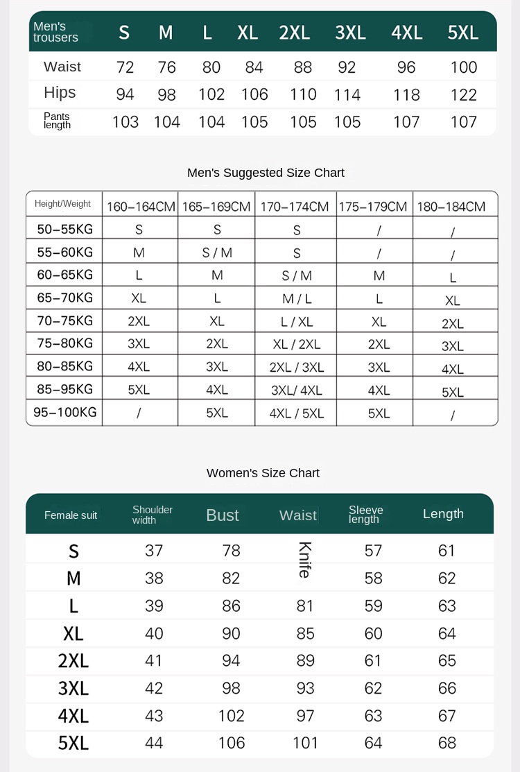520x772 pixels.
Task: Click the Sleeve length column header
Action: pyautogui.click(x=365, y=514)
